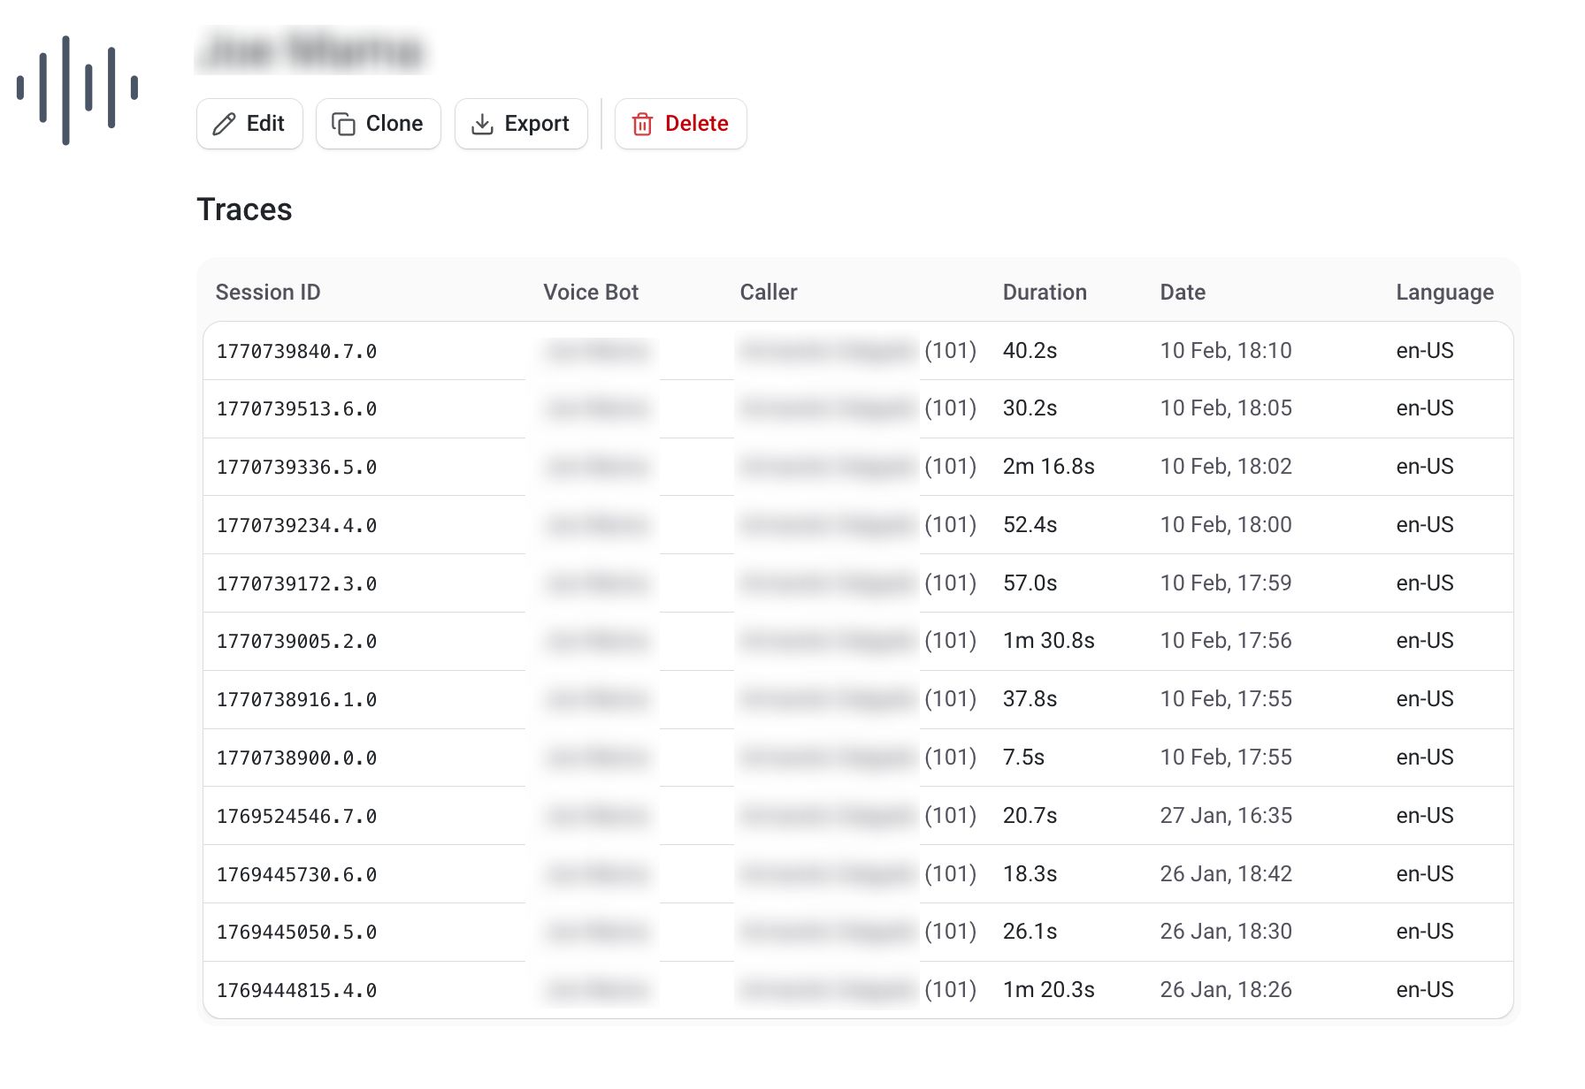Click the red trash icon on Delete
1585x1089 pixels.
click(x=642, y=124)
